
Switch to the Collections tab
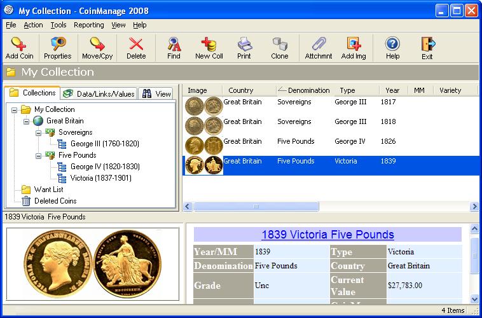pyautogui.click(x=32, y=93)
